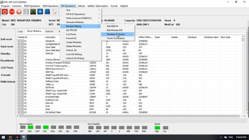This screenshot has height=140, width=249.
Task: Switch to the Defects tab
Action: point(49,31)
